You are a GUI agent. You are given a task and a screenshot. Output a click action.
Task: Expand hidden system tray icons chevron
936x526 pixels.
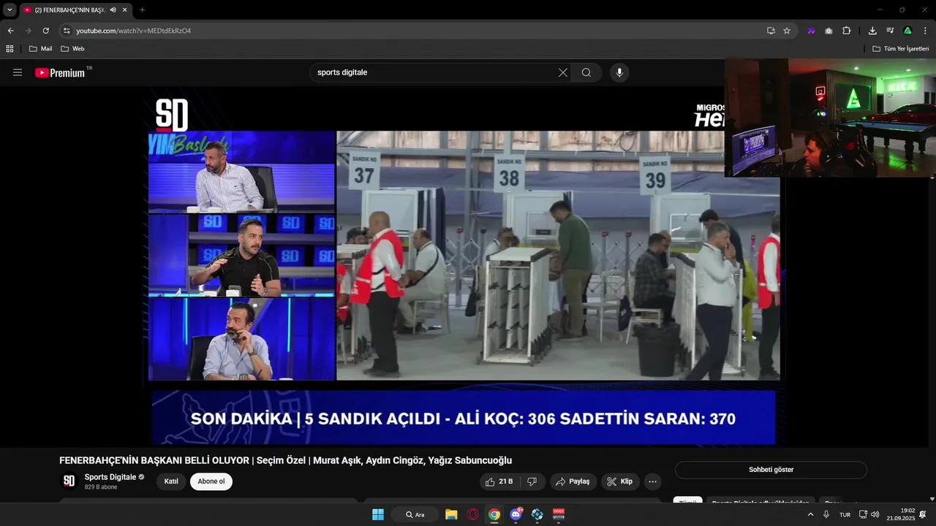[810, 514]
